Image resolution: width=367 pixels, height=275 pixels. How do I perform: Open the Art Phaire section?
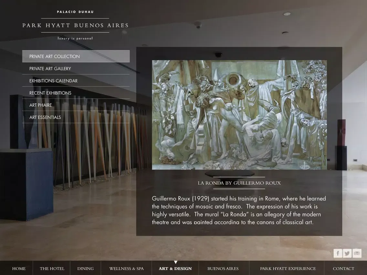tap(76, 105)
